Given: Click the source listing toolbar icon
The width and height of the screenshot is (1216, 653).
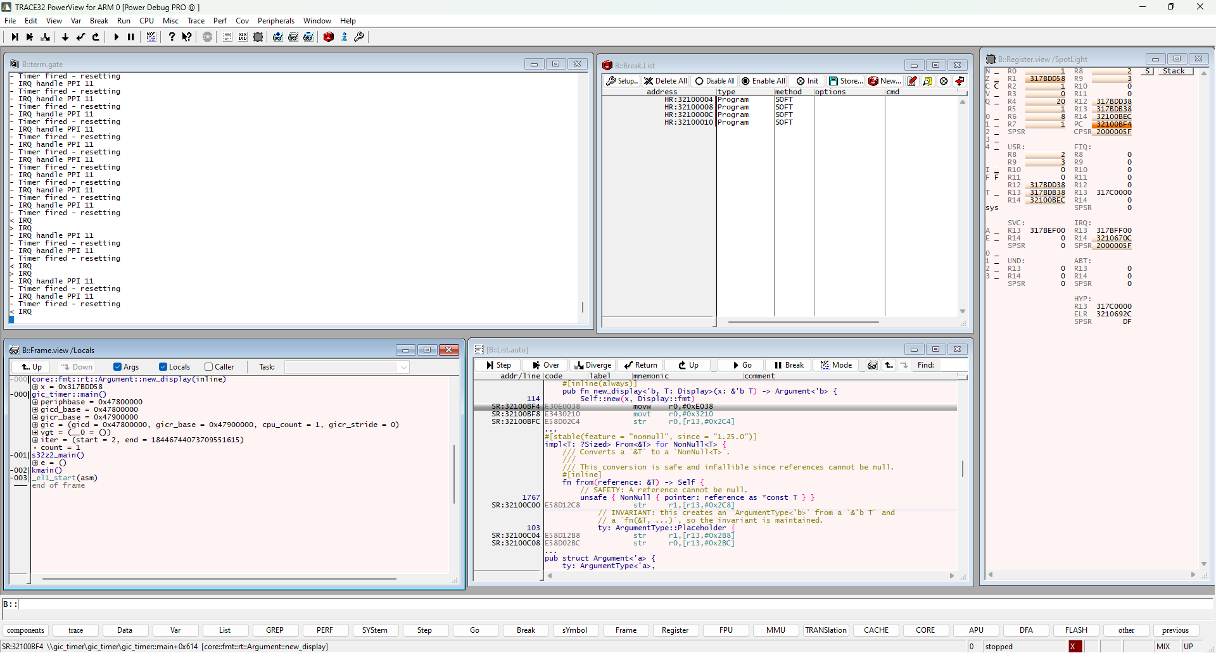Looking at the screenshot, I should [x=226, y=37].
